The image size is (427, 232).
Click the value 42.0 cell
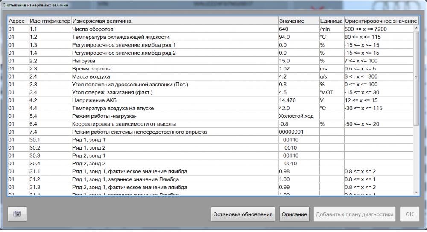(299, 108)
